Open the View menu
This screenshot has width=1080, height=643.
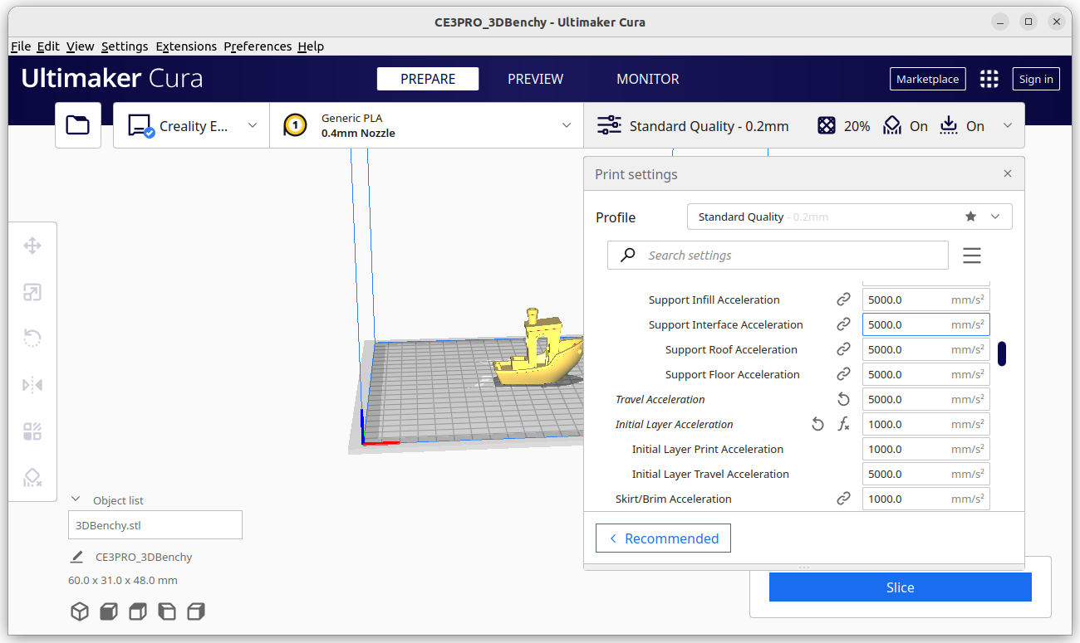(x=81, y=46)
